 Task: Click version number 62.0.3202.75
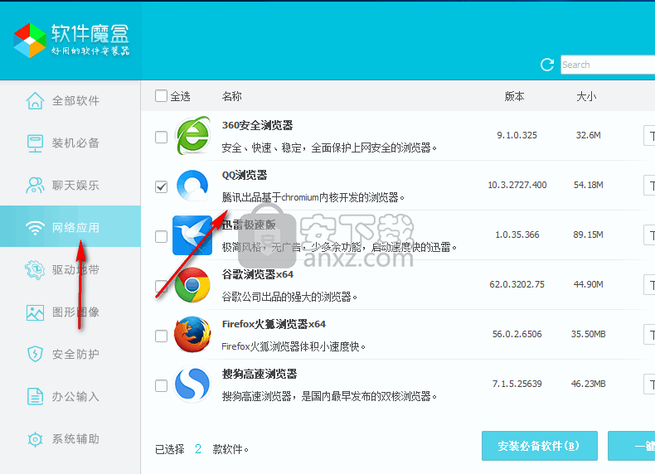point(517,284)
